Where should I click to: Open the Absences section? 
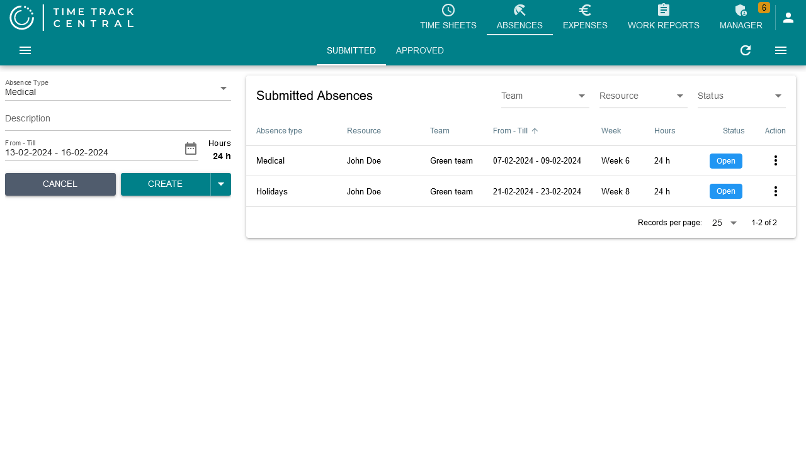point(519,18)
